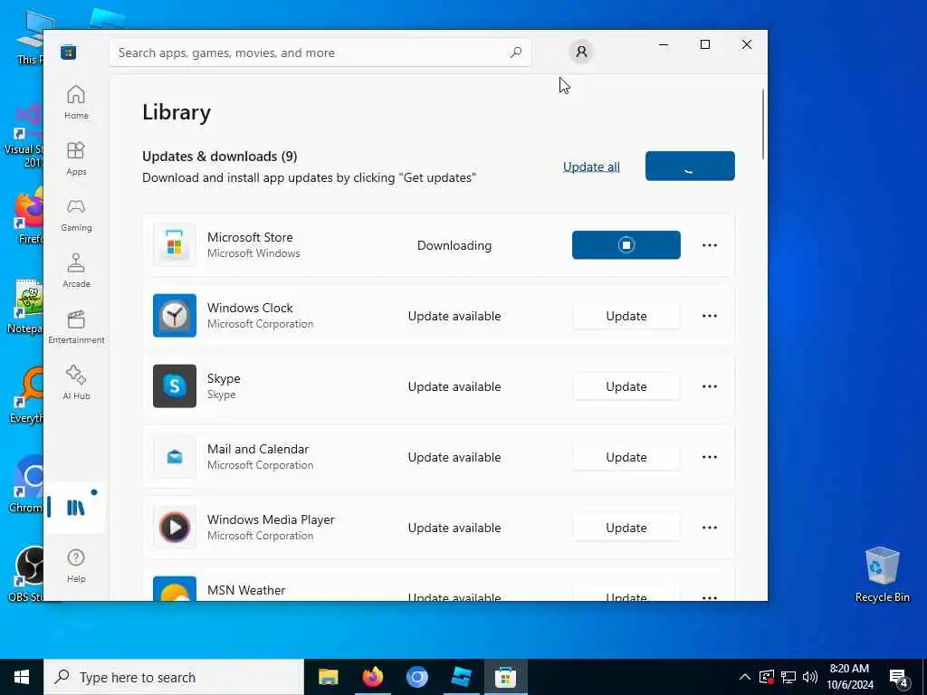927x695 pixels.
Task: Click the Windows Media Player app icon
Action: (x=175, y=528)
